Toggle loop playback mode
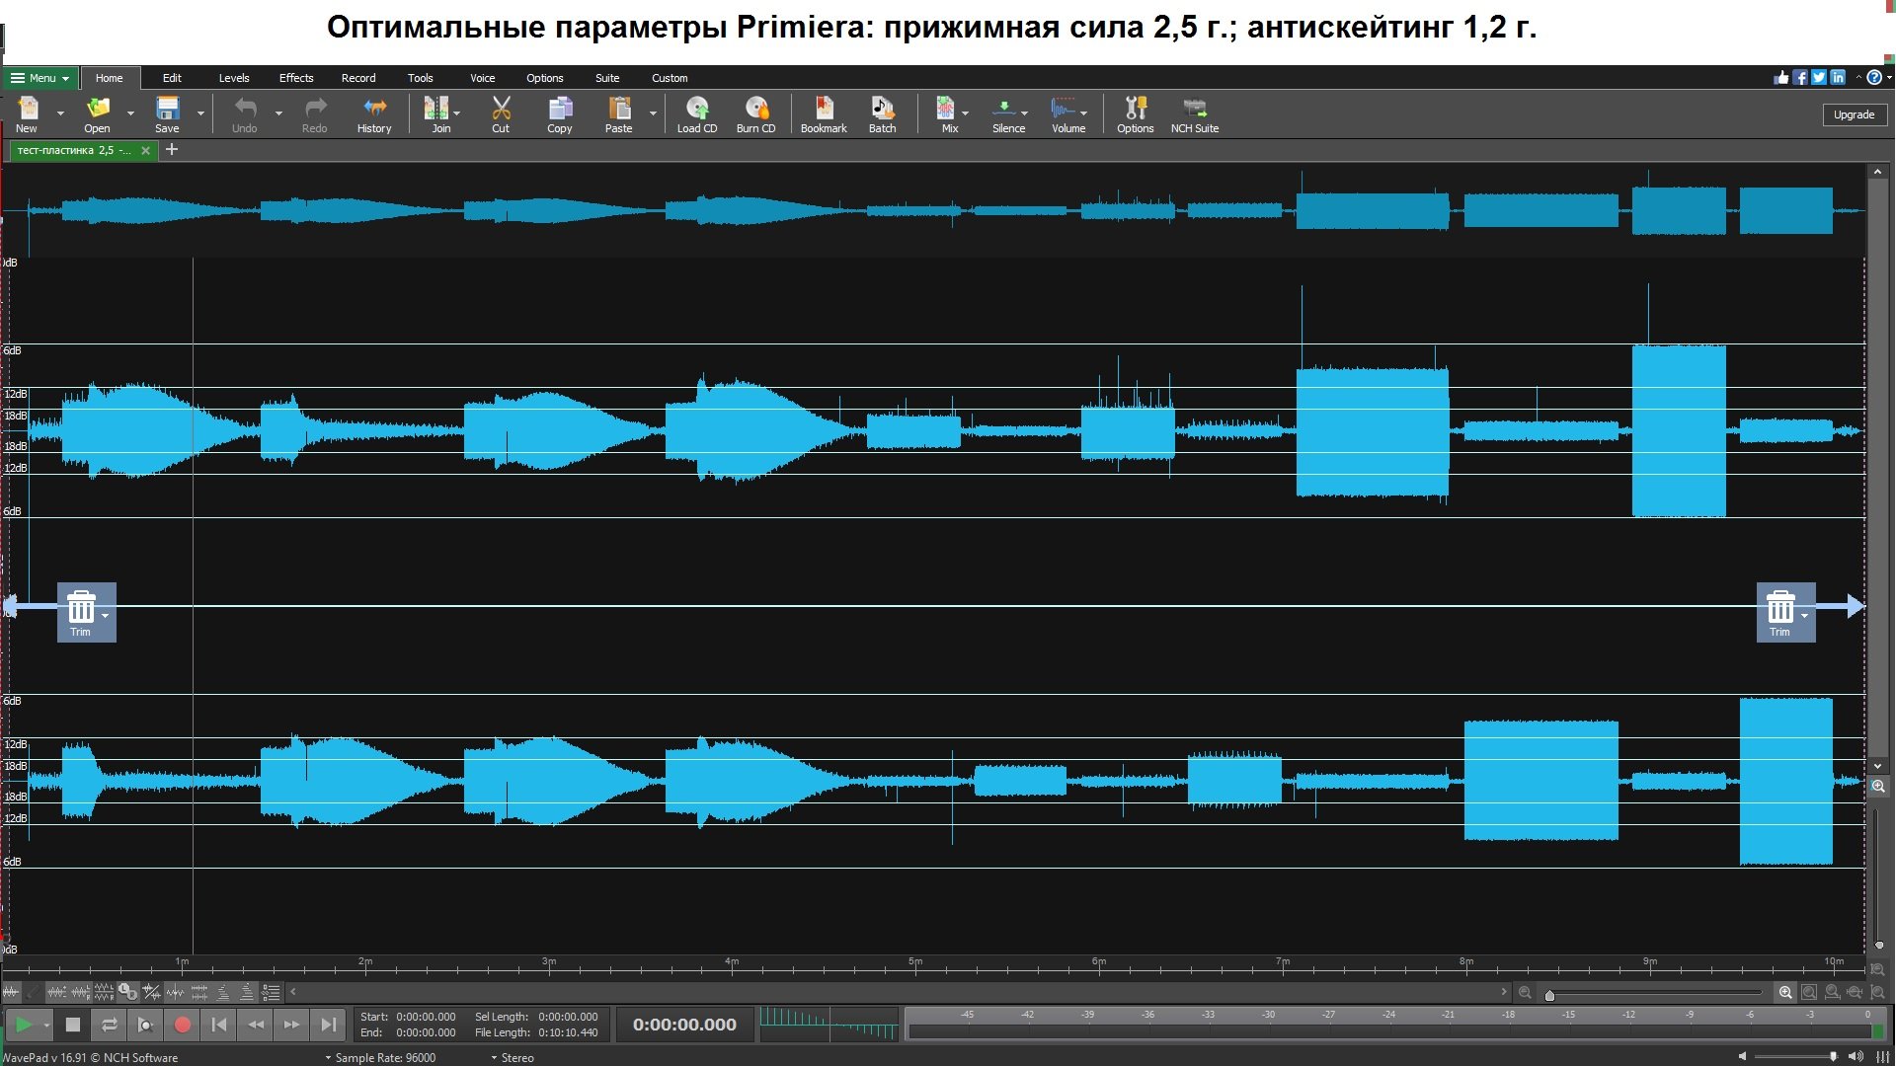 109,1025
